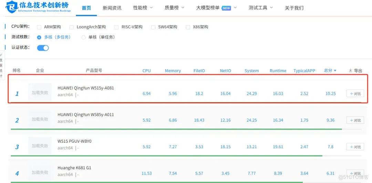Check the X86架构 checkbox

click(188, 27)
